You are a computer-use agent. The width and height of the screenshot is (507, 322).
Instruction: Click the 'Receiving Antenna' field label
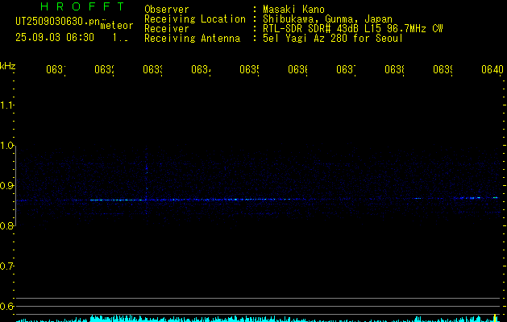[192, 39]
